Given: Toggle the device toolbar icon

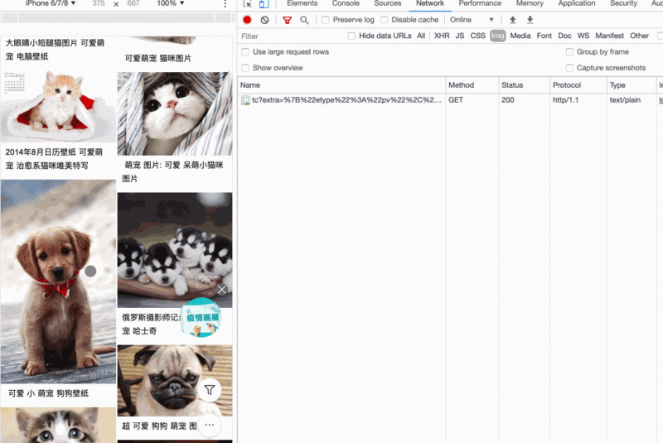Looking at the screenshot, I should click(264, 4).
